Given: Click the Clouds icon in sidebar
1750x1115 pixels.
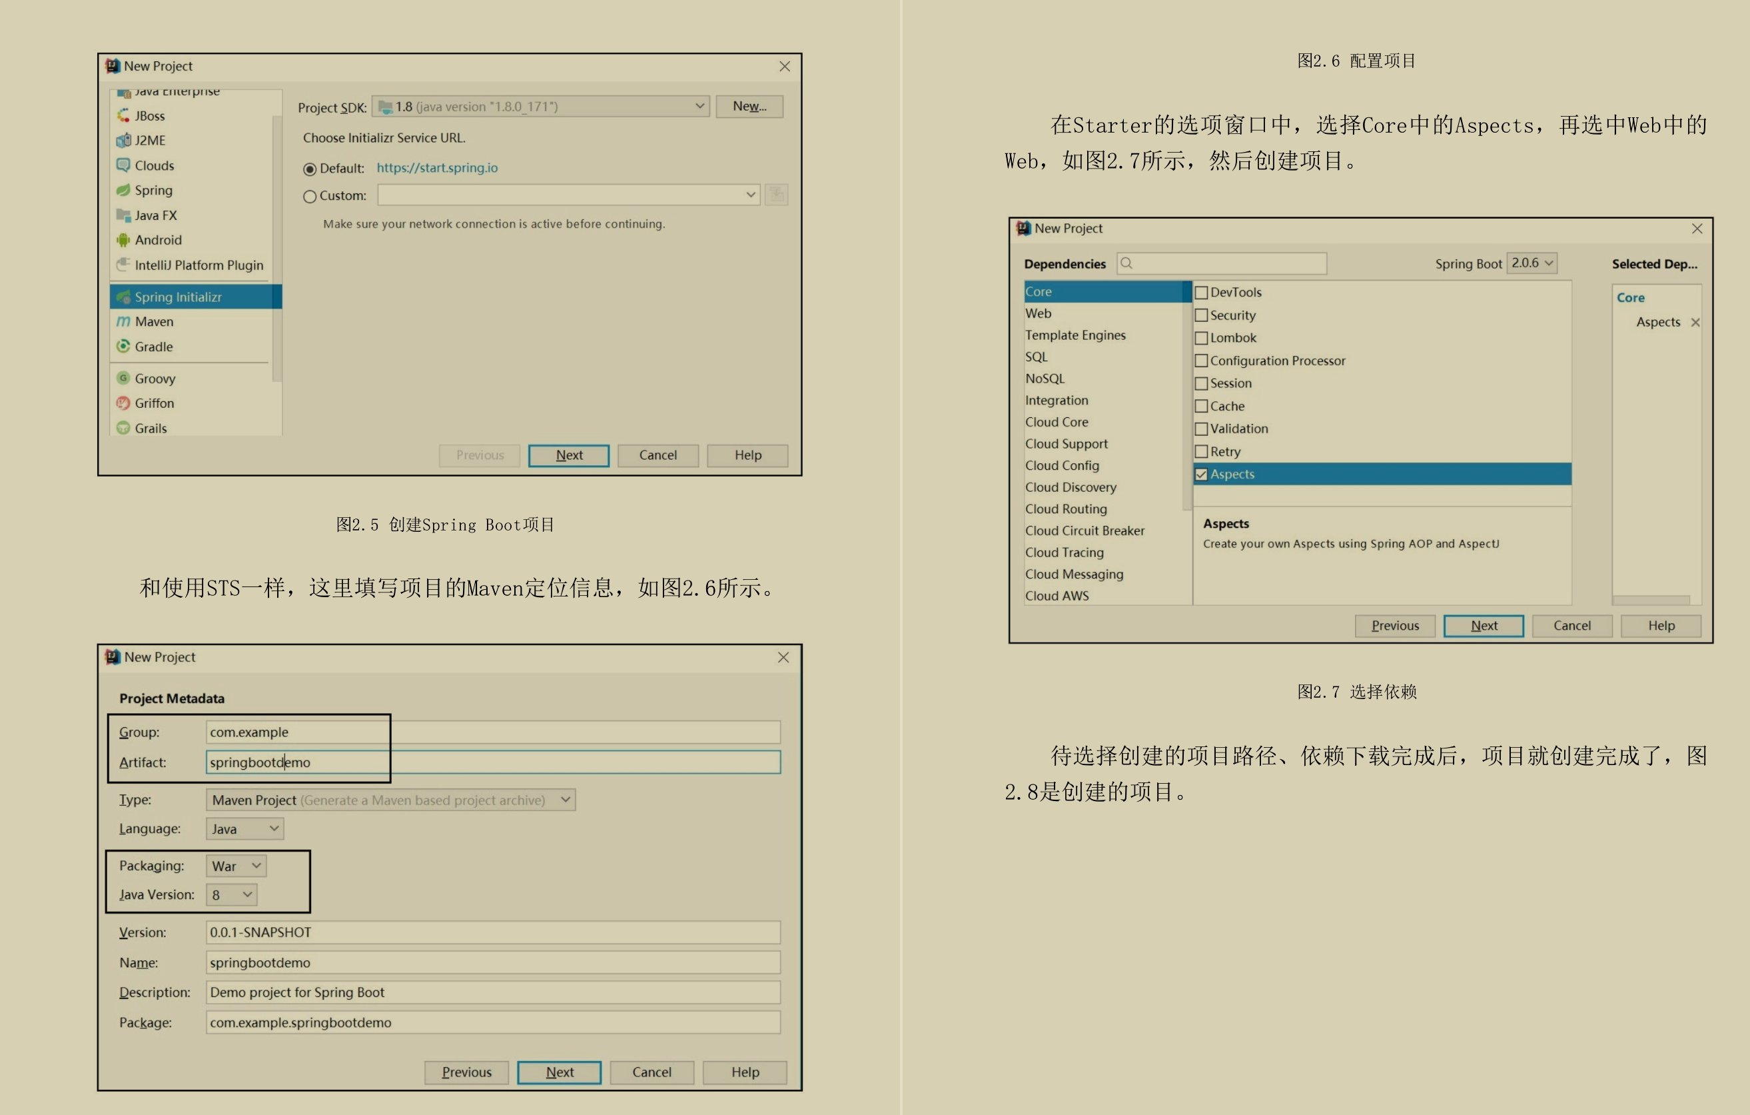Looking at the screenshot, I should pyautogui.click(x=123, y=165).
